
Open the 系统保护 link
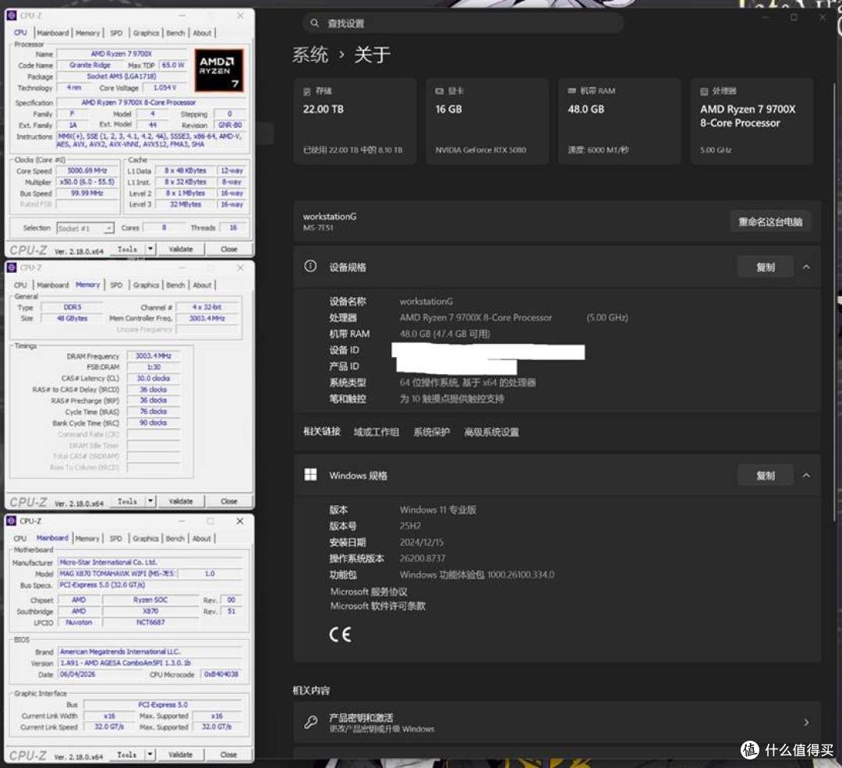point(432,432)
